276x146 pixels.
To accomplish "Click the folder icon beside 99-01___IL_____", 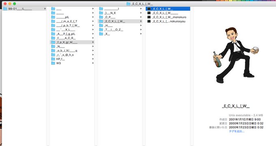I will [x=5, y=8].
